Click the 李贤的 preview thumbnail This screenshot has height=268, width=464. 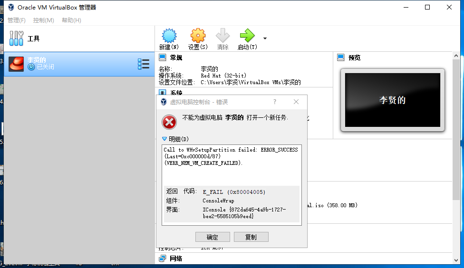pos(392,100)
